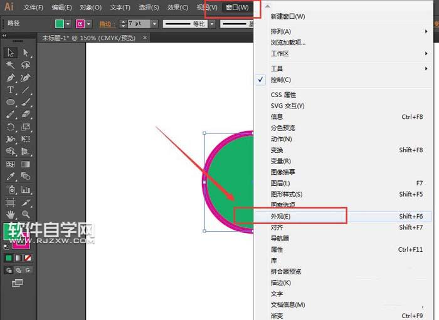Choose 描边(K) menu entry
The height and width of the screenshot is (320, 439).
[343, 283]
